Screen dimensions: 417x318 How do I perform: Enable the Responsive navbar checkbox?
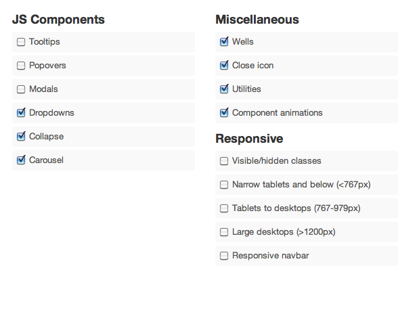[x=224, y=256]
